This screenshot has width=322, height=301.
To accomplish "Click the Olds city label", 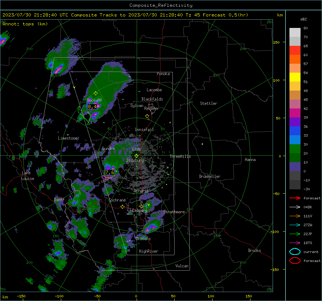I will pos(136,149).
